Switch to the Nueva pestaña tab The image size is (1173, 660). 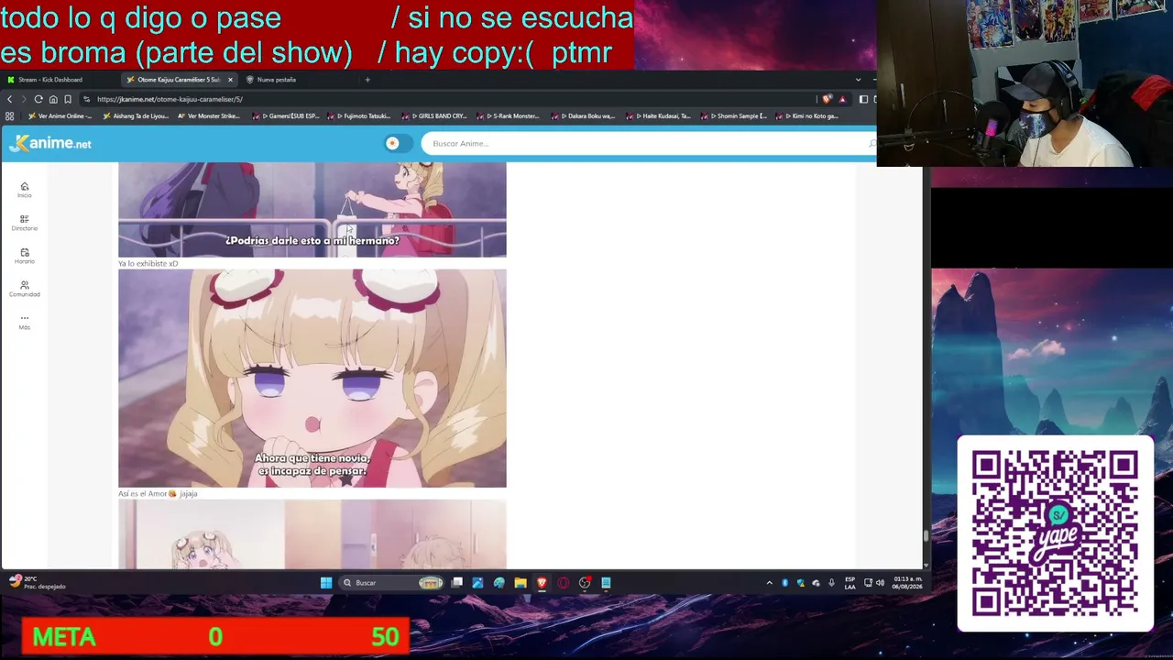coord(298,80)
